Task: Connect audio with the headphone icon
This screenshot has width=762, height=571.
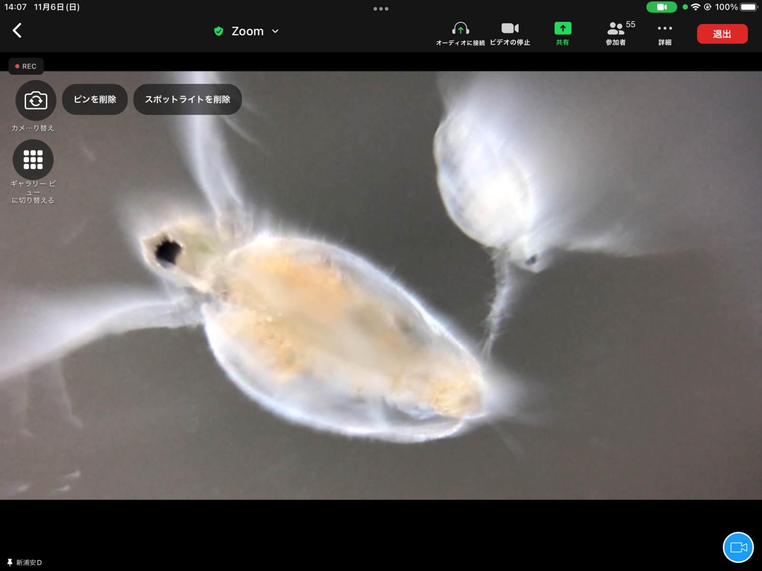Action: click(x=460, y=33)
